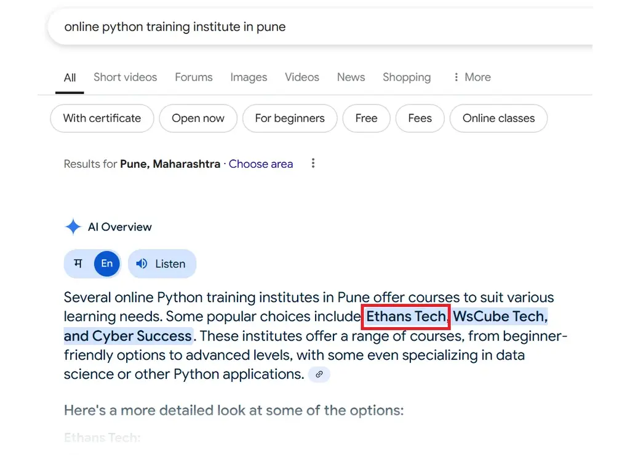Click the search query input field
Screen dimensions: 630x455
[x=308, y=27]
